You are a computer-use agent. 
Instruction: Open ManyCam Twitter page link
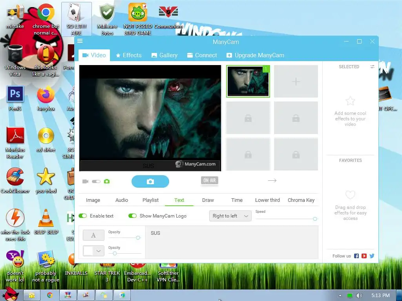tap(372, 256)
